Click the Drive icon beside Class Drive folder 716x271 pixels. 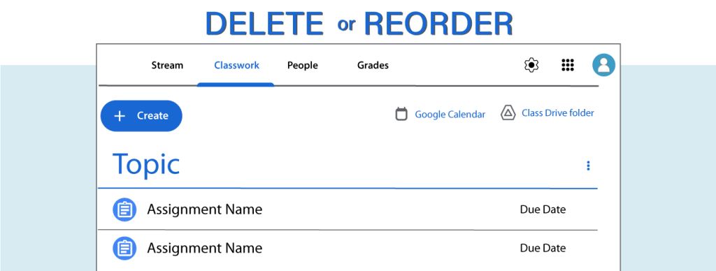508,113
